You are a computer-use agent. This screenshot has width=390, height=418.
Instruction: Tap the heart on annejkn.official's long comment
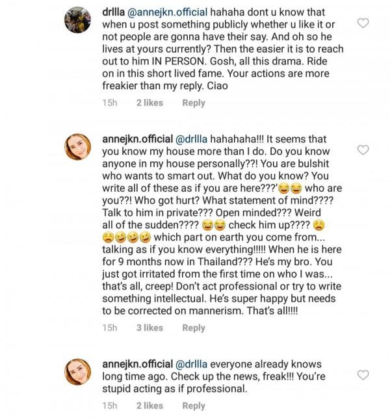(x=364, y=150)
